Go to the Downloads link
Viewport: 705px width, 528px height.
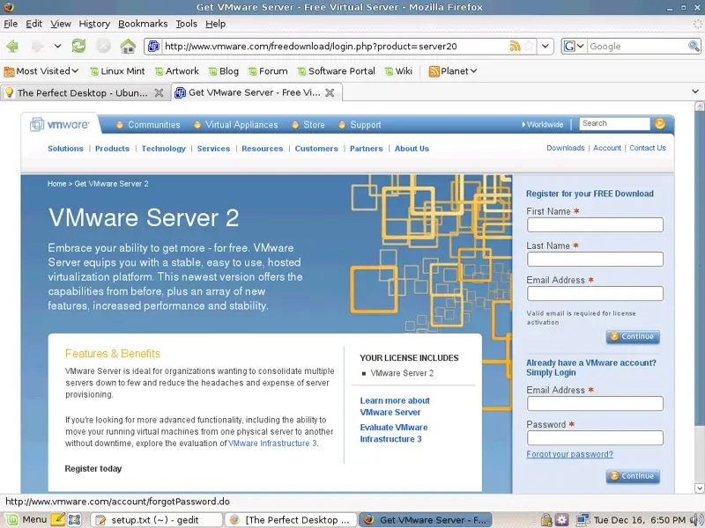(566, 148)
